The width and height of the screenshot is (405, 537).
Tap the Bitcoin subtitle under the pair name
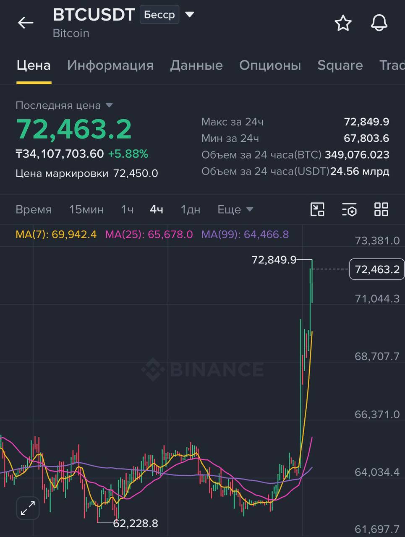point(71,34)
